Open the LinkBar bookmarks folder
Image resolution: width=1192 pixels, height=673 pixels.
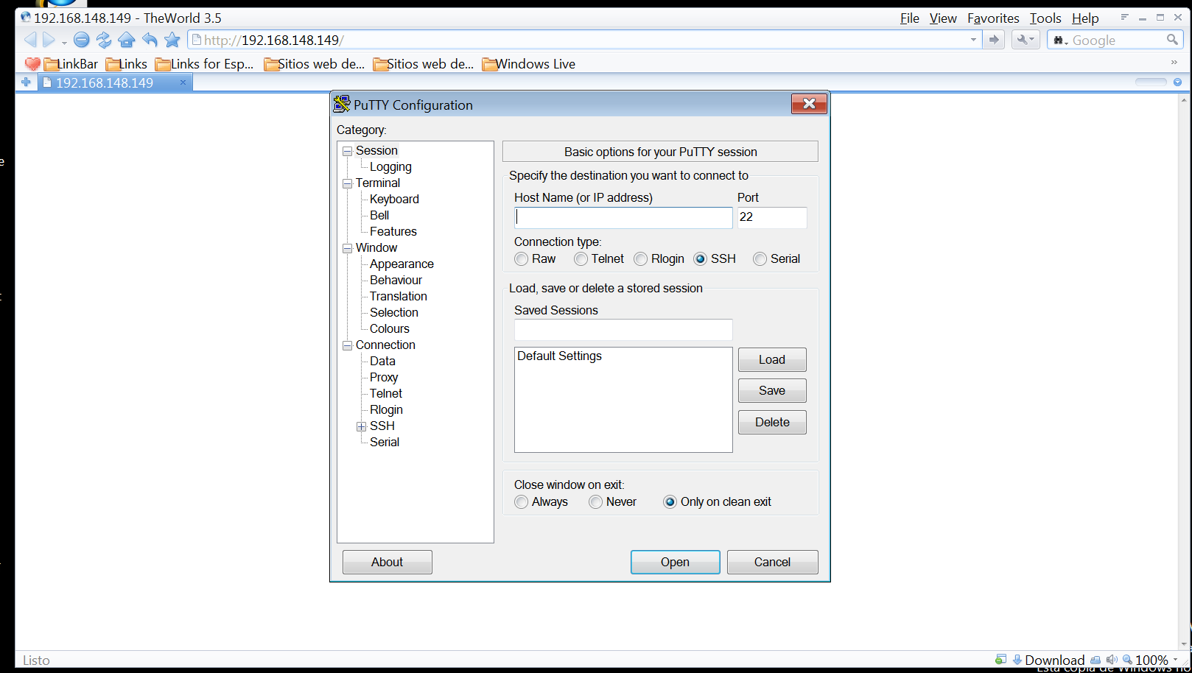(71, 64)
